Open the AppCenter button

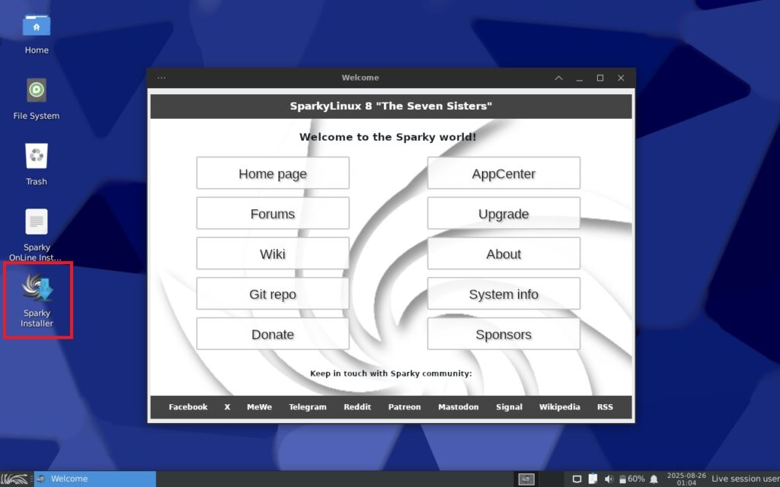pos(503,173)
